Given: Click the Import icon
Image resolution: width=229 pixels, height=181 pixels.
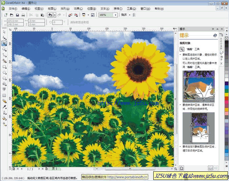Looking at the screenshot, I should pos(70,15).
